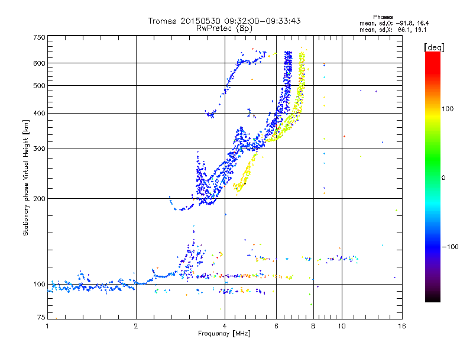This screenshot has width=473, height=355.
Task: Click the plot title "Tromsø 20150530 09:32:00-09:33:43"
Action: 224,21
